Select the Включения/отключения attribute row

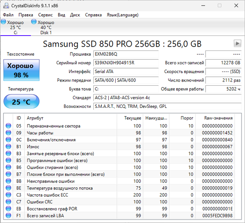(x=119, y=140)
